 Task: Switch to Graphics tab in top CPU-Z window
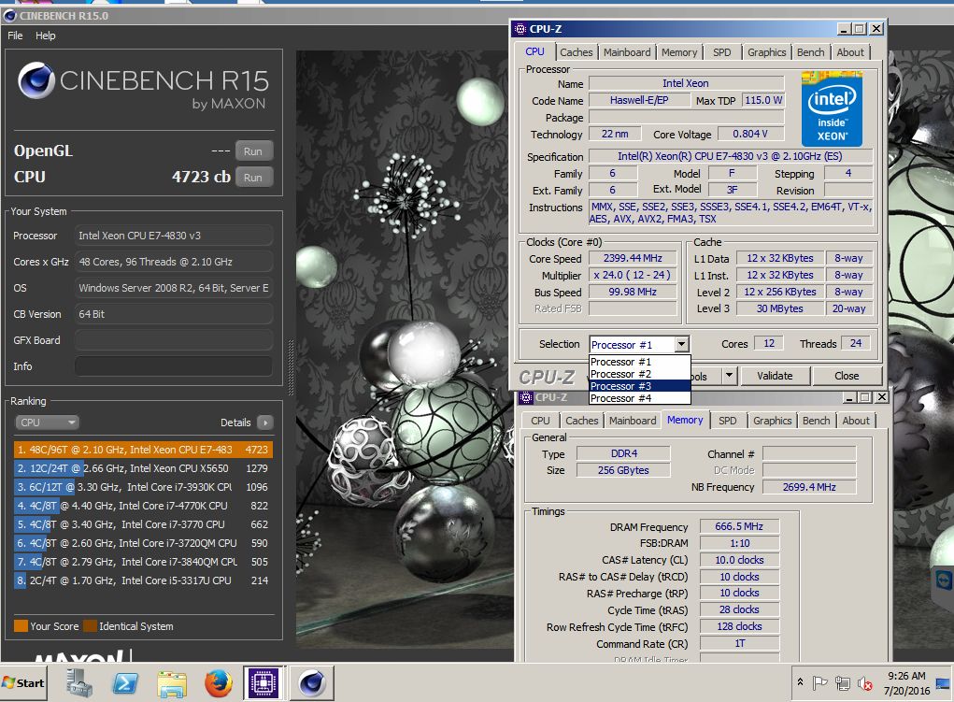point(766,52)
